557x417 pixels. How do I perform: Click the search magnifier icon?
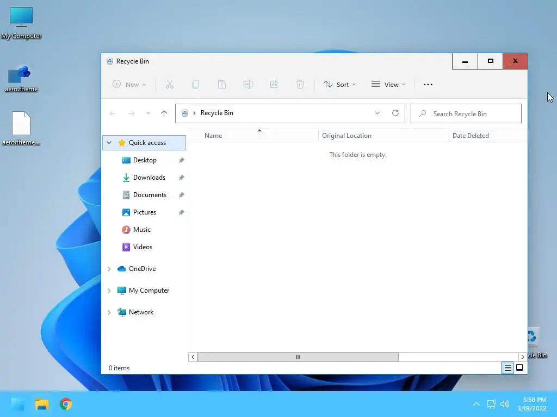pyautogui.click(x=423, y=113)
